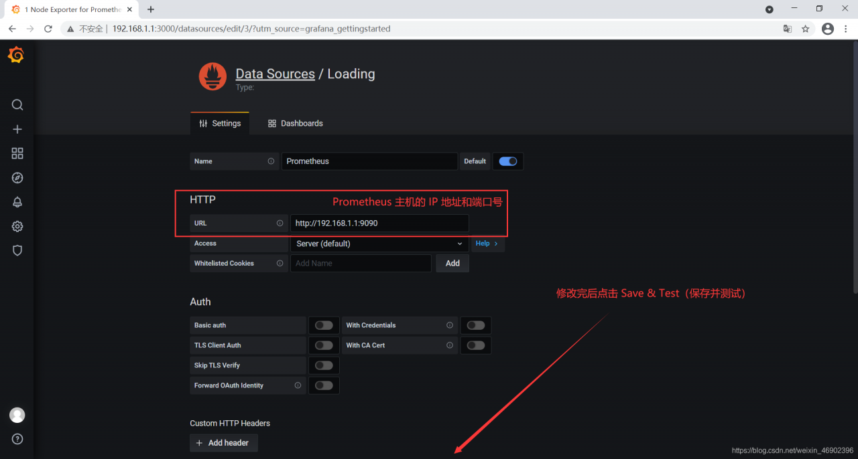Click the Data Sources breadcrumb link
Screen dimensions: 858x459
pos(275,74)
